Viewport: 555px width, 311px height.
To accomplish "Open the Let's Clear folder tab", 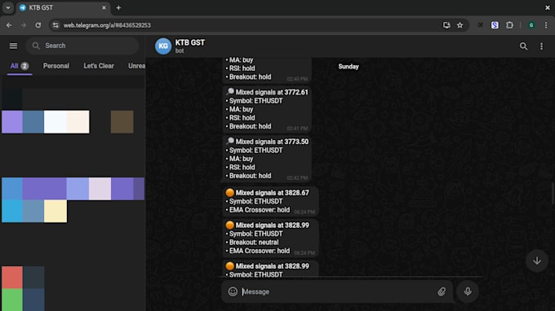I will coord(99,66).
